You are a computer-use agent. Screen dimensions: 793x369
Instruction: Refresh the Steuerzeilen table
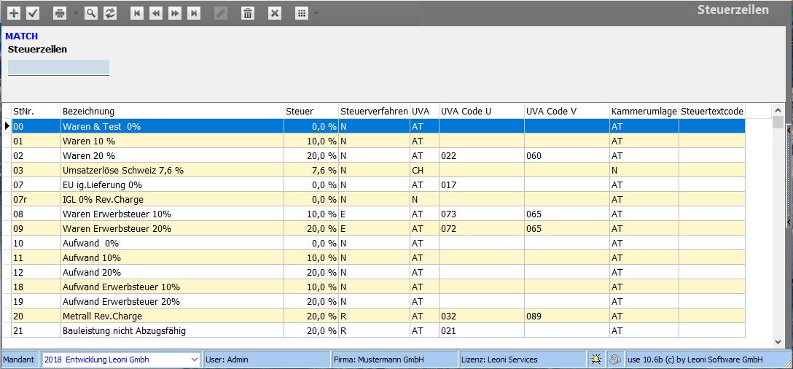click(x=110, y=14)
